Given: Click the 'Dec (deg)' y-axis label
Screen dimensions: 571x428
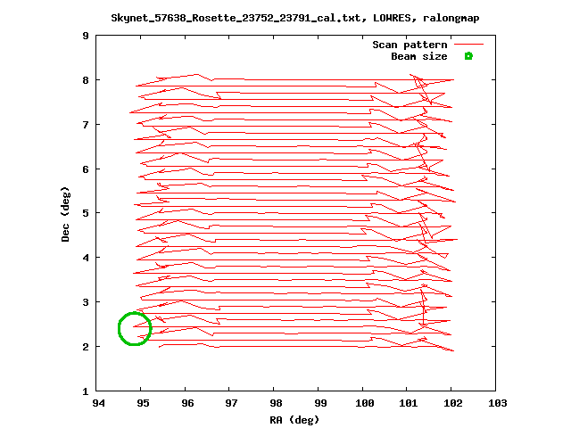Looking at the screenshot, I should 65,214.
